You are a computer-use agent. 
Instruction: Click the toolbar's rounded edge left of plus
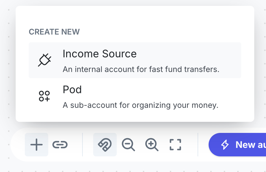17,145
